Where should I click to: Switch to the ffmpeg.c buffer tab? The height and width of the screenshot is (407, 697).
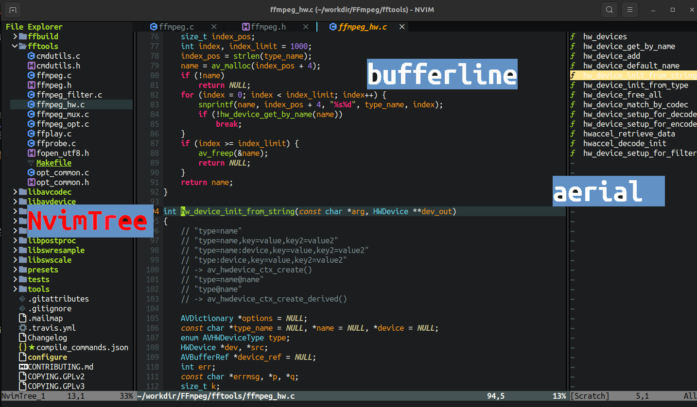(x=176, y=27)
